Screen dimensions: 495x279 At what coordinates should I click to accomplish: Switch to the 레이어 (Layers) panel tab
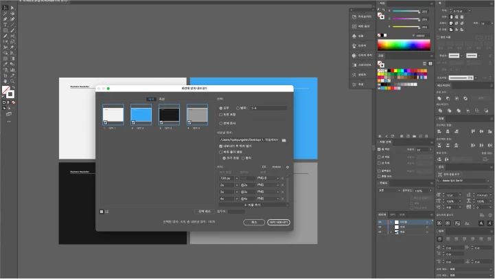pos(382,214)
